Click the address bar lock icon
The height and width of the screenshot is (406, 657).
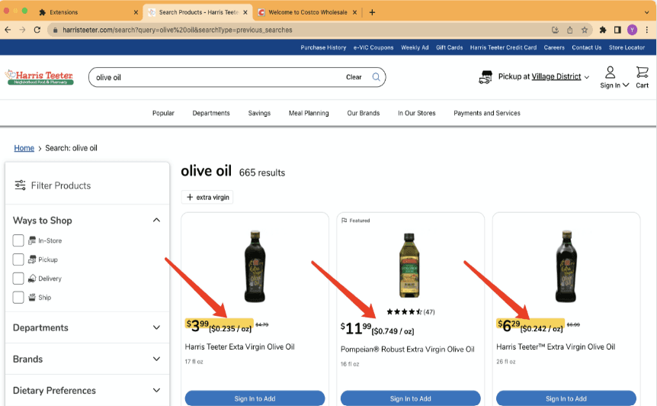click(x=55, y=30)
